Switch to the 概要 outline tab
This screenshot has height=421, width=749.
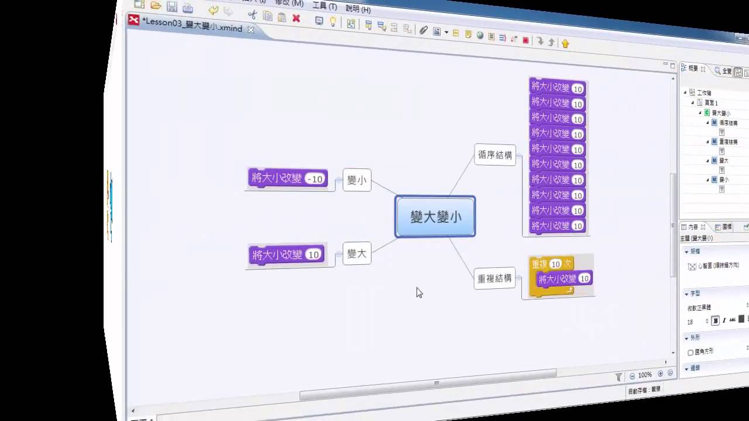click(x=693, y=68)
